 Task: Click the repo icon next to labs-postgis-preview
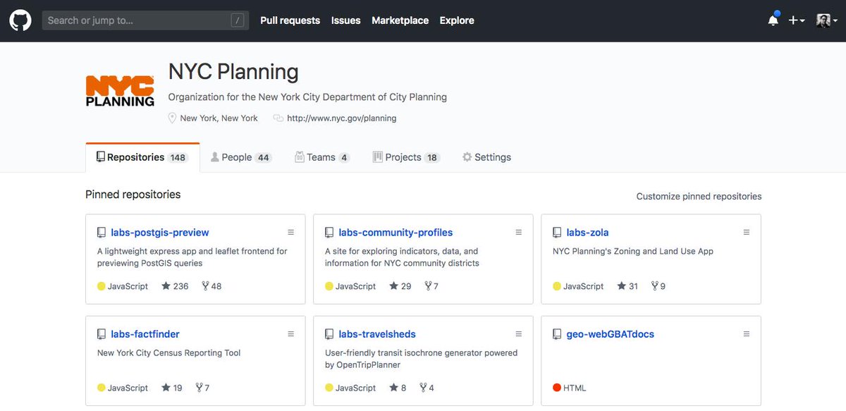(x=102, y=233)
